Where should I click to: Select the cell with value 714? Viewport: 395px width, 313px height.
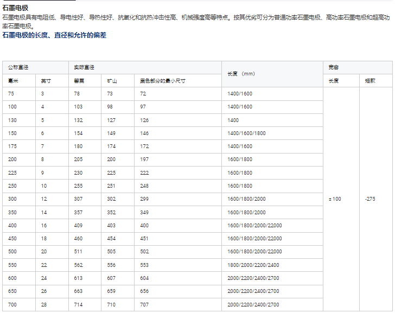78,305
